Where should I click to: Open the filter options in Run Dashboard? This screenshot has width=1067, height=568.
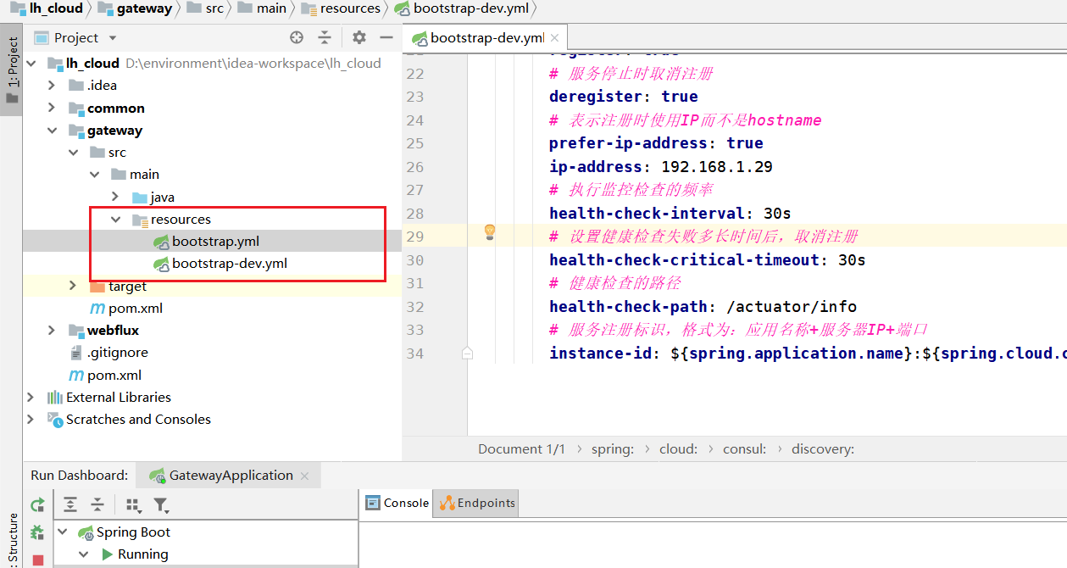coord(161,504)
